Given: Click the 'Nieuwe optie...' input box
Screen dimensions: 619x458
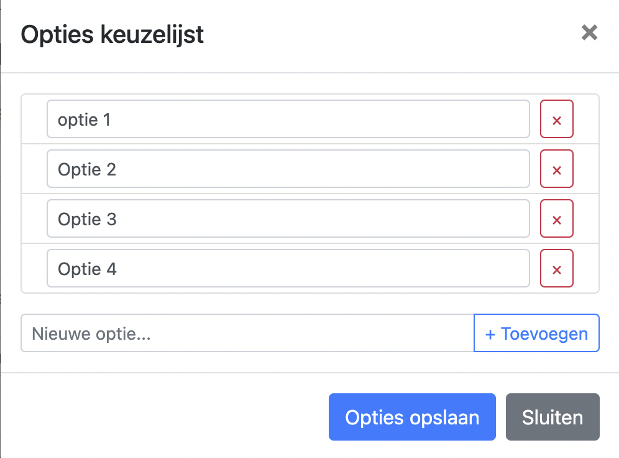Looking at the screenshot, I should (x=247, y=333).
